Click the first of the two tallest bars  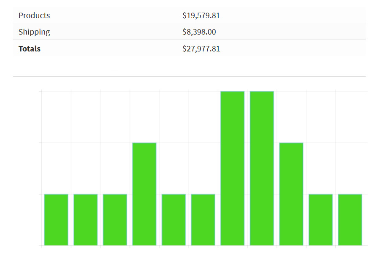(x=233, y=168)
